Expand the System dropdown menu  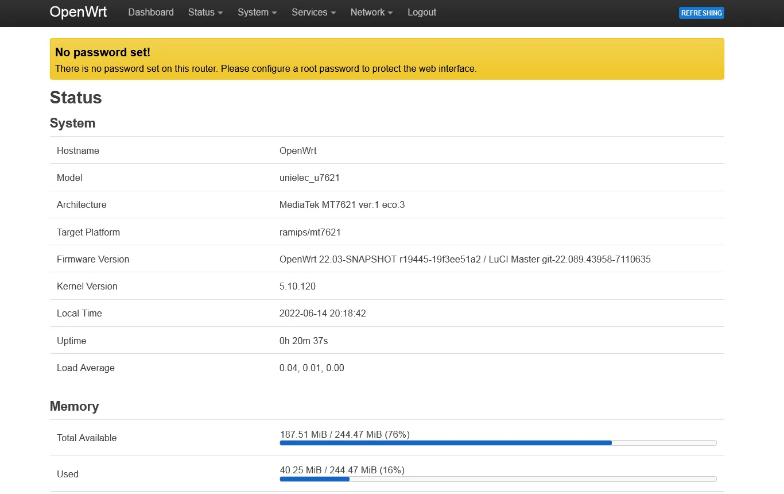click(257, 12)
